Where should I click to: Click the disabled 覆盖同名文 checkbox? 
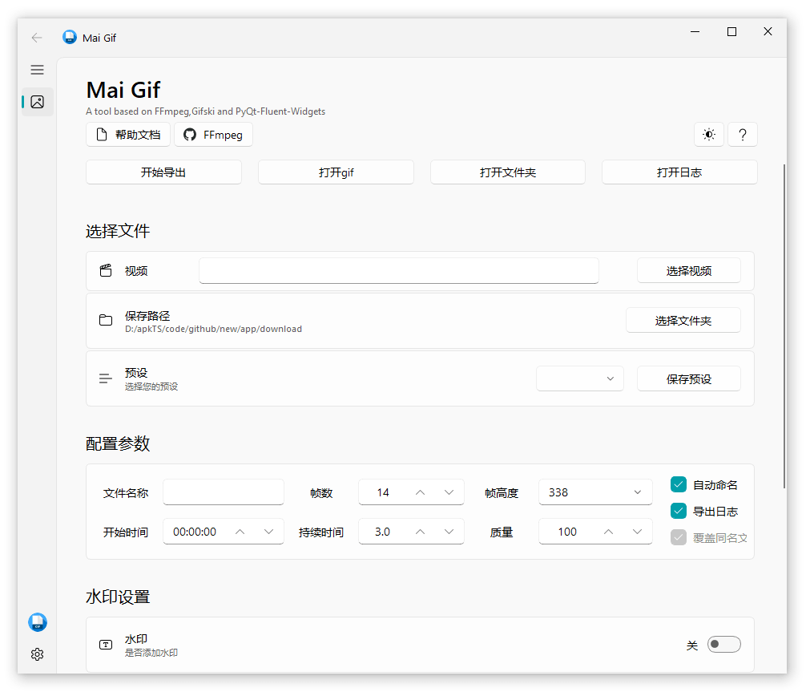(679, 538)
